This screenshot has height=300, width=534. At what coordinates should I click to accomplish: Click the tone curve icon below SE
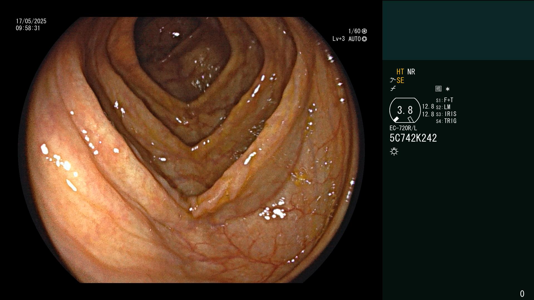393,89
